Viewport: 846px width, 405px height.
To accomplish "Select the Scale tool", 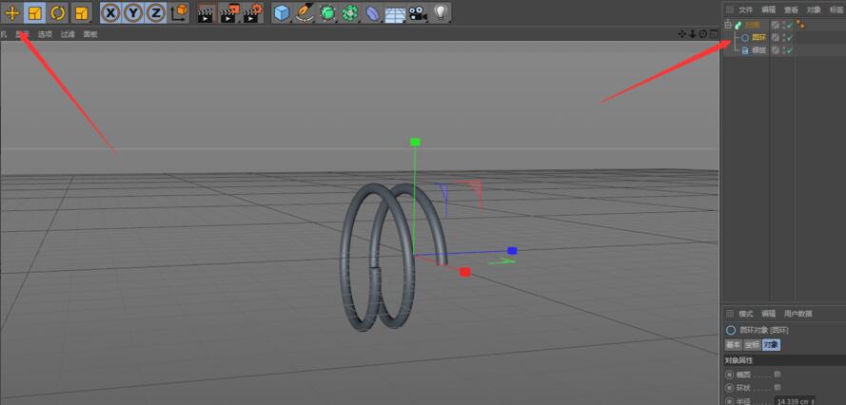I will [x=34, y=13].
